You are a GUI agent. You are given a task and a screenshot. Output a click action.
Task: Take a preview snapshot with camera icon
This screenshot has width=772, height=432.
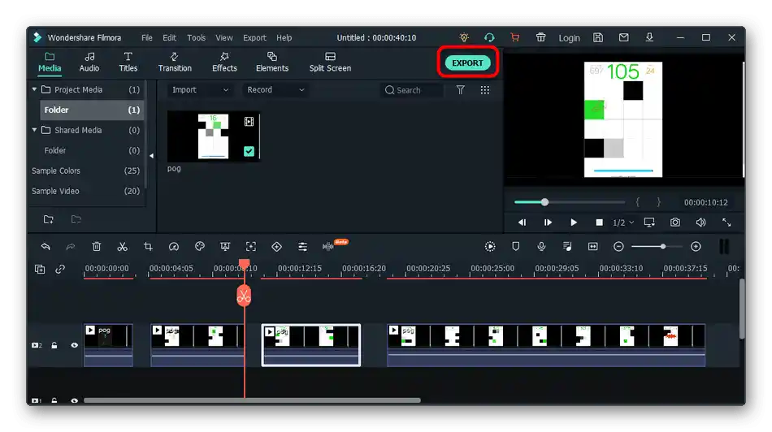(x=675, y=222)
